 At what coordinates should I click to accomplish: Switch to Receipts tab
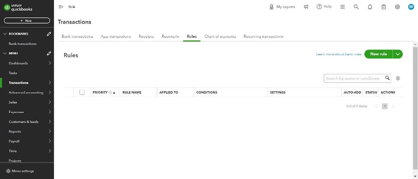[x=146, y=37]
